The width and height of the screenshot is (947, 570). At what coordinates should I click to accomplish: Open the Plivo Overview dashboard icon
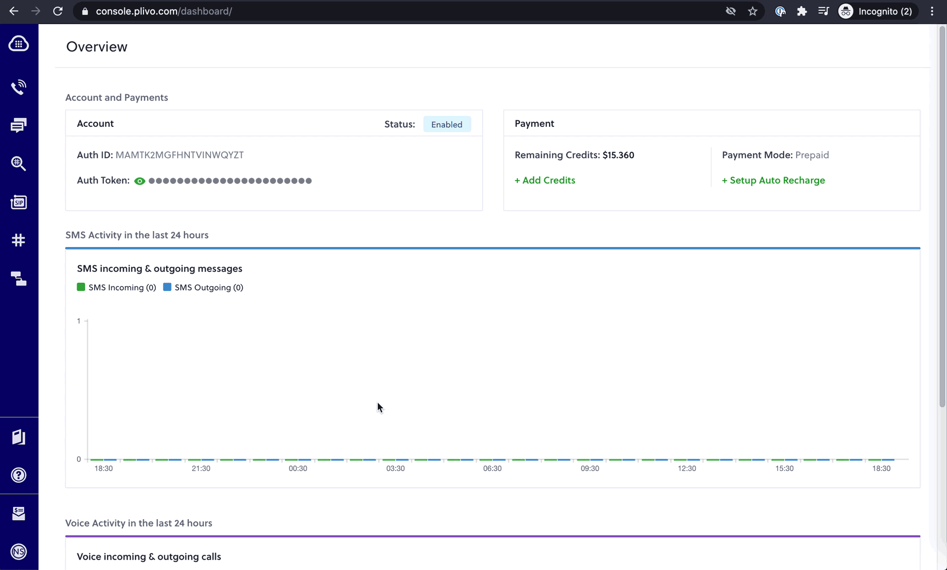click(18, 43)
